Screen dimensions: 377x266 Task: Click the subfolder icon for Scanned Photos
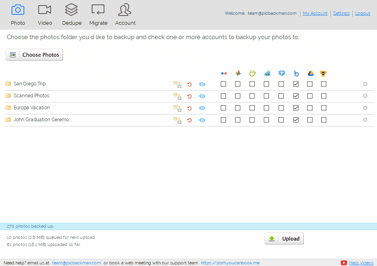tap(177, 96)
